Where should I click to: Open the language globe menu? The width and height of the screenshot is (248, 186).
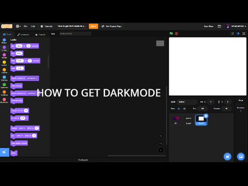tap(18, 26)
